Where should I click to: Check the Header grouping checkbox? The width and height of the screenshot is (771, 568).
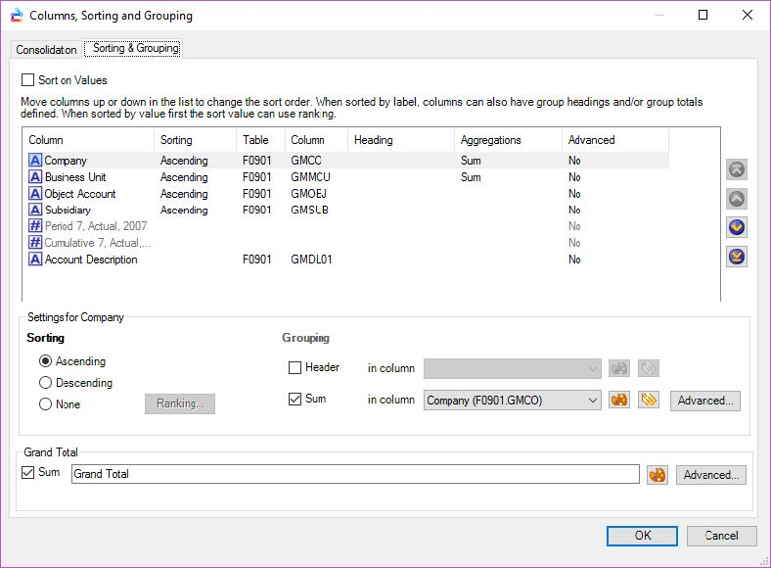(x=295, y=368)
